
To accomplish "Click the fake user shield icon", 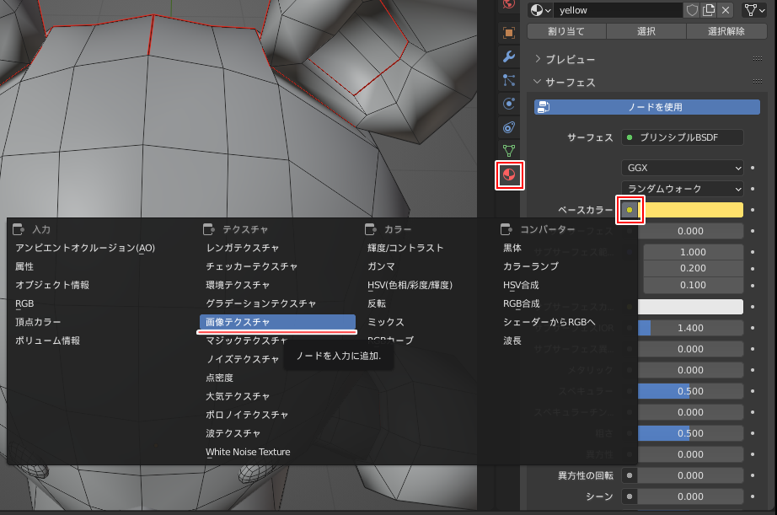I will [x=691, y=10].
